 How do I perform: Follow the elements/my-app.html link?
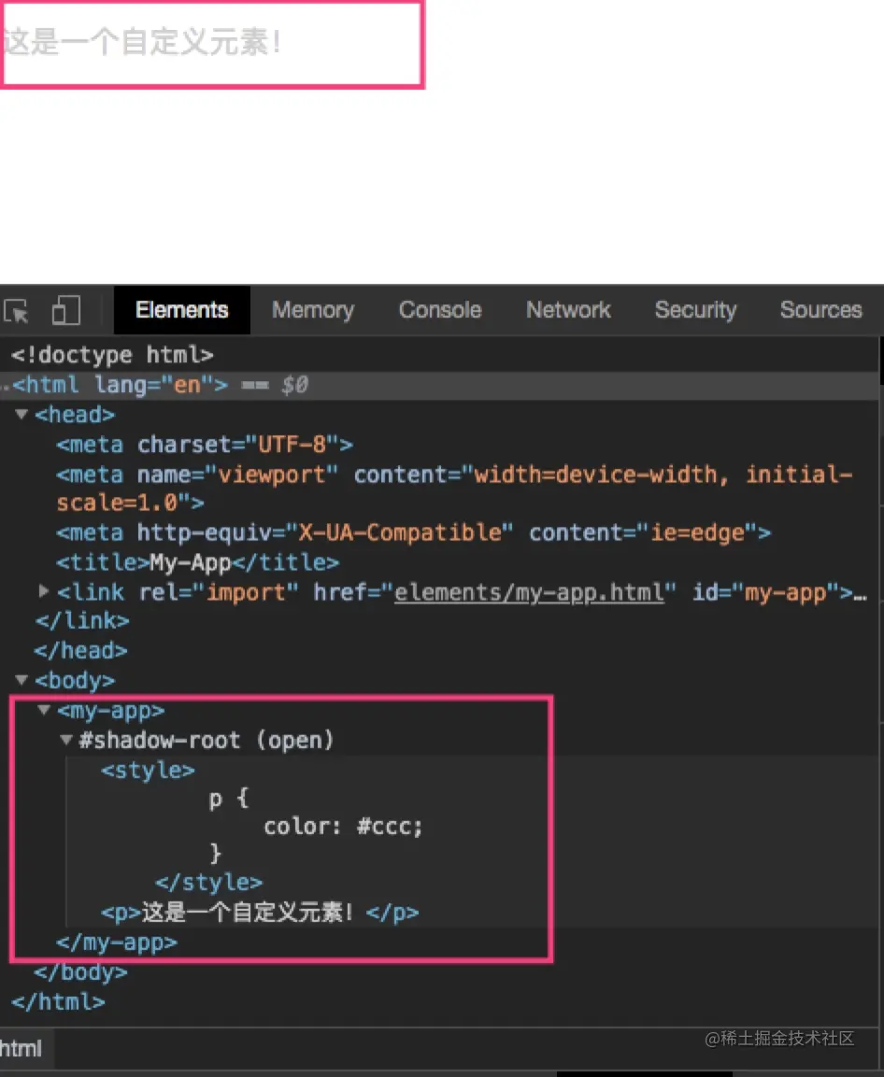pyautogui.click(x=529, y=592)
